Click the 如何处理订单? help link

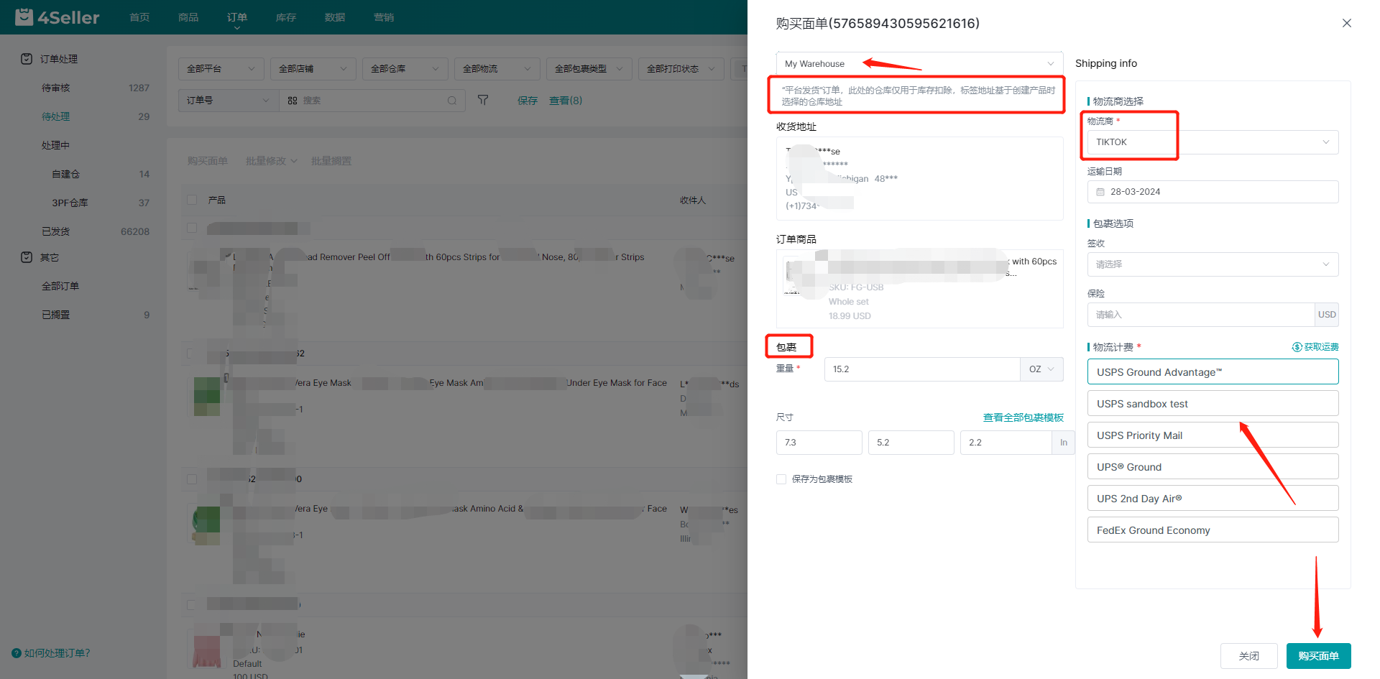click(x=57, y=653)
